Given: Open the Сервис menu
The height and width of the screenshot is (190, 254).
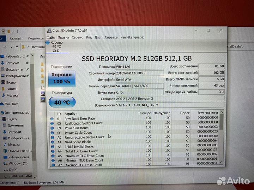Looking at the screenshot, I should 77,38.
